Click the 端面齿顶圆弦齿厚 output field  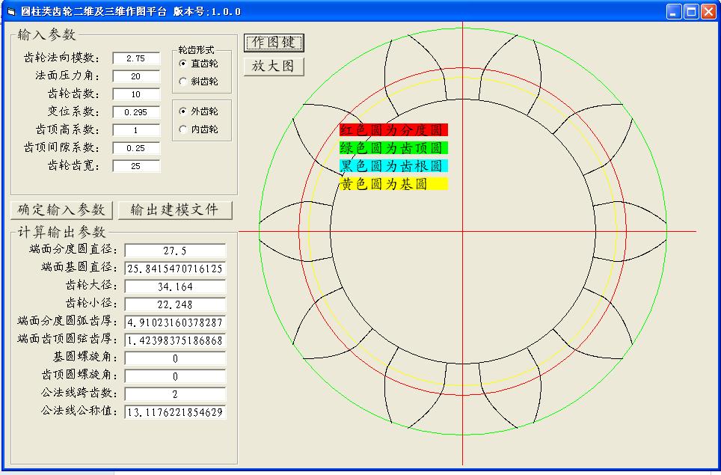click(175, 340)
